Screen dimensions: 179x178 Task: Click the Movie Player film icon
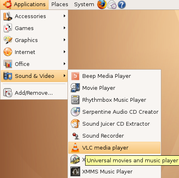(75, 88)
